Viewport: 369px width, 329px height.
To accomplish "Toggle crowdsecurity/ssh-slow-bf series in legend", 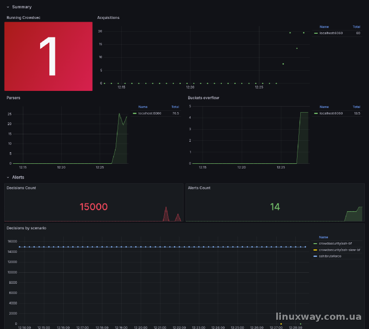I will pyautogui.click(x=339, y=250).
